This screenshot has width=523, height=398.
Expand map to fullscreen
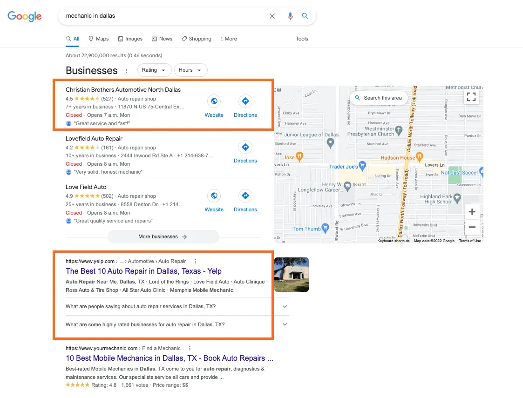click(x=471, y=97)
